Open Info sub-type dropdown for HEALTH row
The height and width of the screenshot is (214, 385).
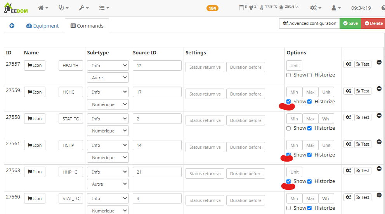coord(108,66)
